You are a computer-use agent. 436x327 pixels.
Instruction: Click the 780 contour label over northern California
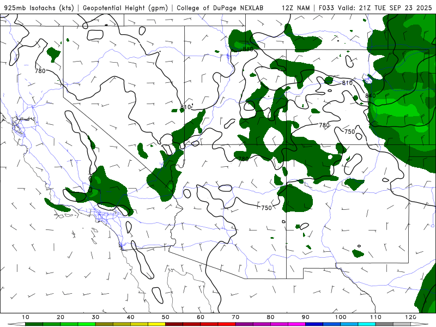click(x=40, y=71)
